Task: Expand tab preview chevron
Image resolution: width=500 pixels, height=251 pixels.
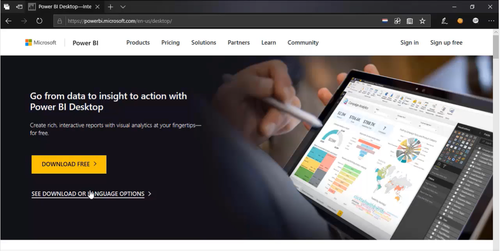Action: [123, 7]
